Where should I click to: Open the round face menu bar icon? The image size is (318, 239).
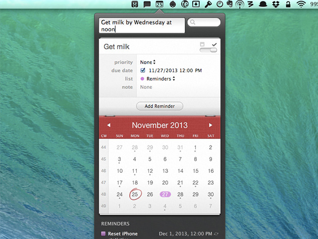[173, 4]
